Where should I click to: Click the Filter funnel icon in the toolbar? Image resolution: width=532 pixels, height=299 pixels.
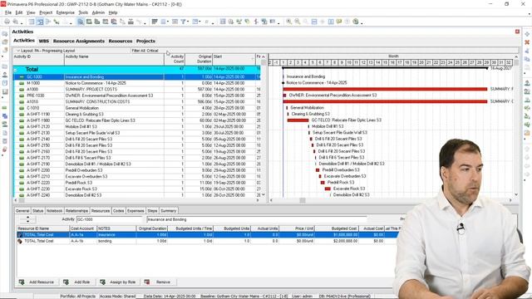click(183, 22)
